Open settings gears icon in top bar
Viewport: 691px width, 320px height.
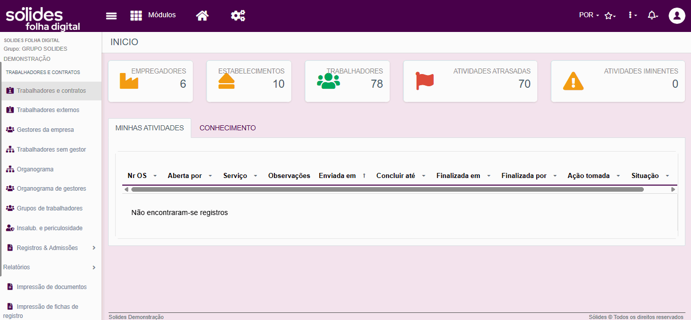238,16
